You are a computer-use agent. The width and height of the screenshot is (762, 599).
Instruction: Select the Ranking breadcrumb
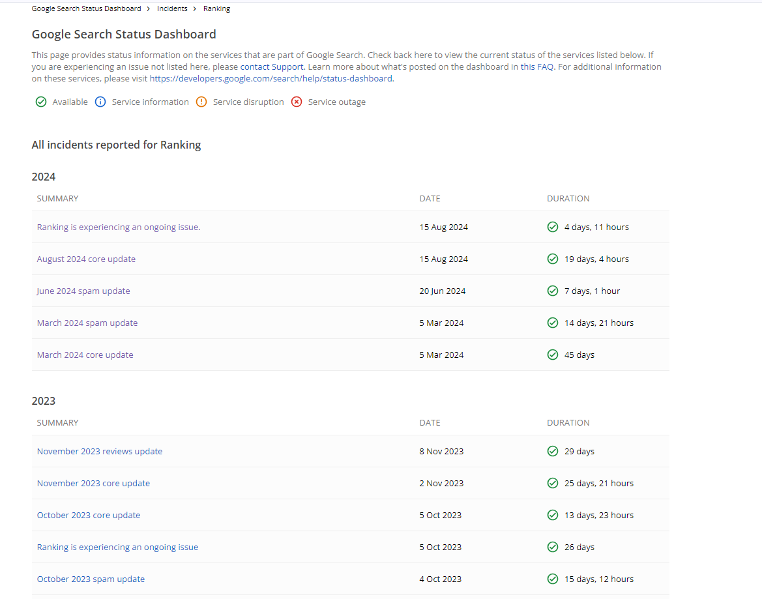pyautogui.click(x=217, y=8)
